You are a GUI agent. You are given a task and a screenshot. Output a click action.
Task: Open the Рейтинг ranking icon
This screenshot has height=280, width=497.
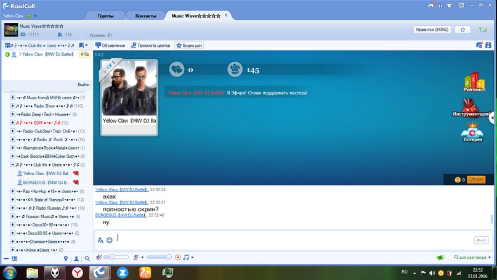tap(473, 82)
